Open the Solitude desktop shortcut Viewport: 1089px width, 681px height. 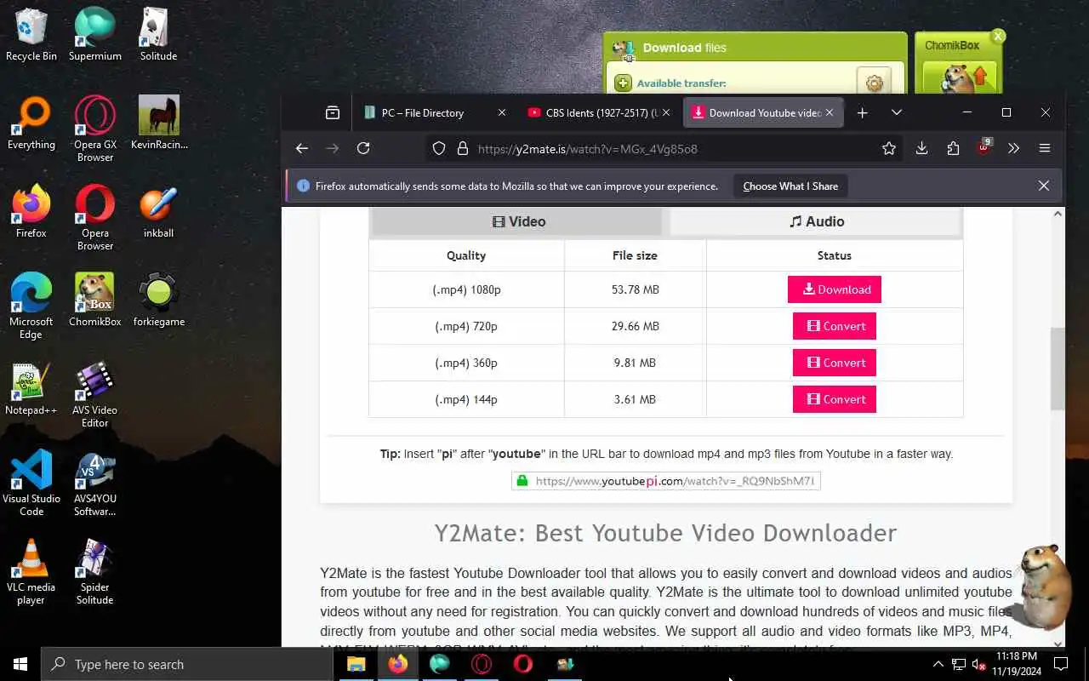click(158, 35)
